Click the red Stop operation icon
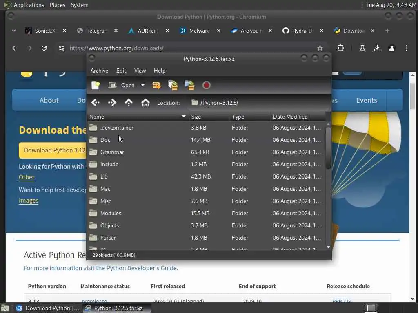 click(x=206, y=85)
